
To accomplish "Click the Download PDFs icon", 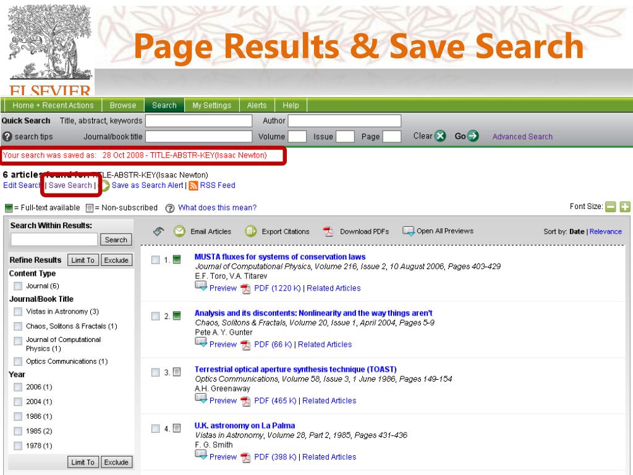I will tap(328, 231).
